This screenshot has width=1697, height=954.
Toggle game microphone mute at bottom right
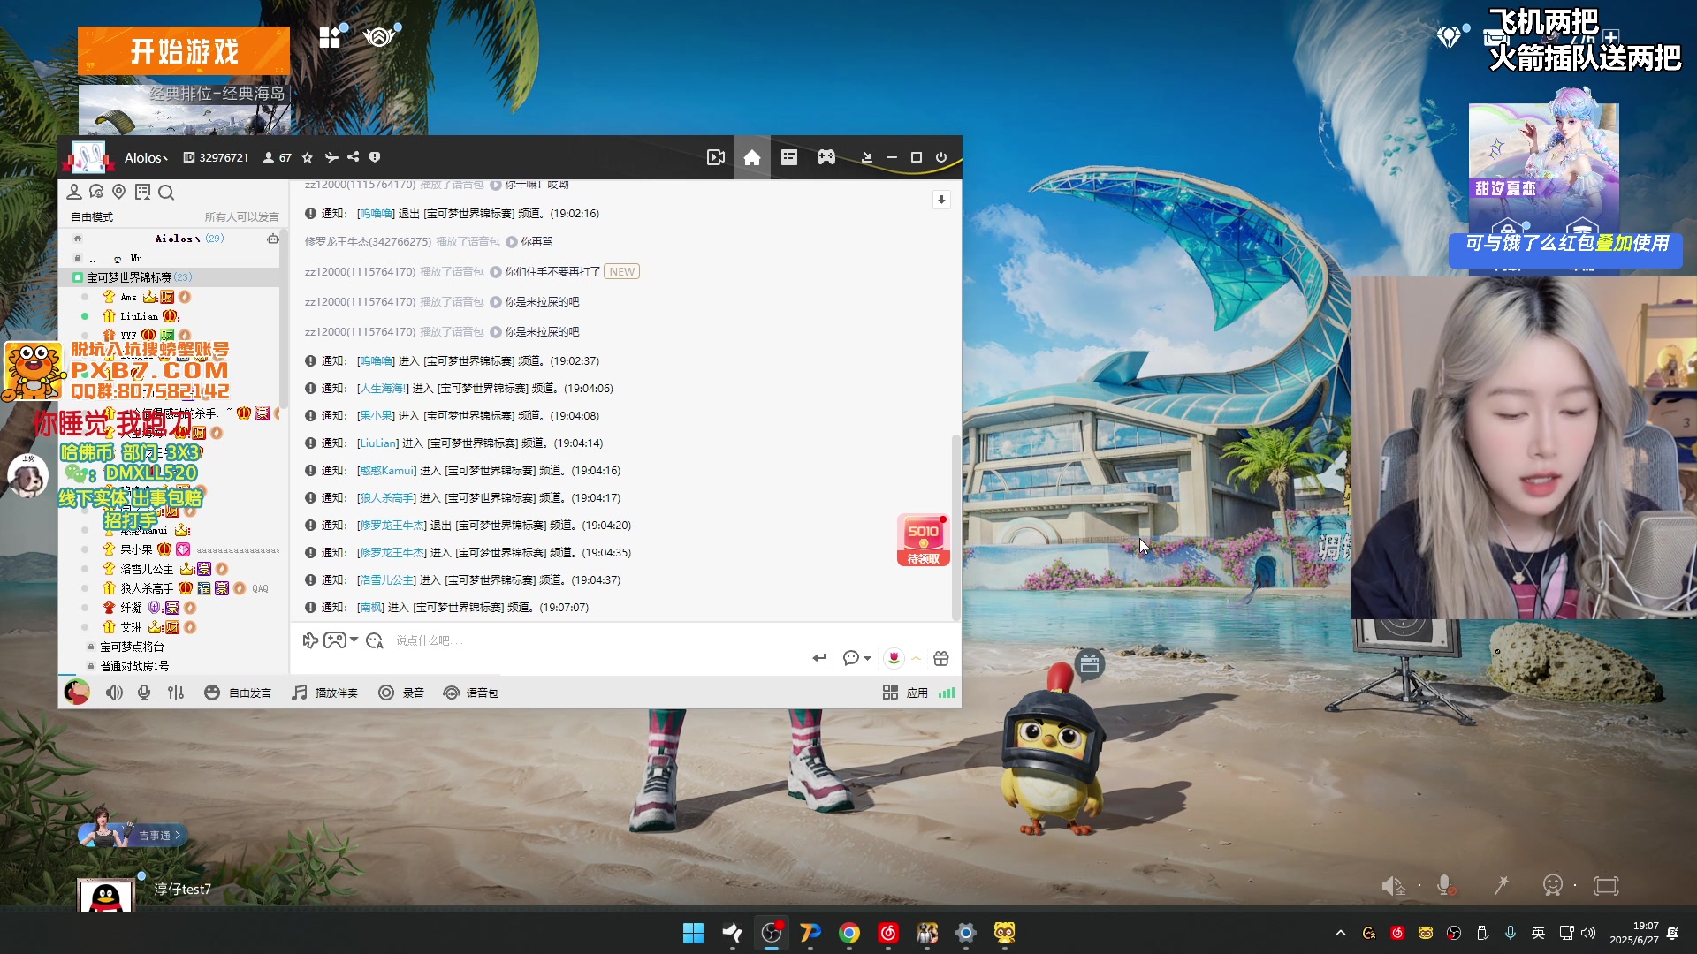pos(1445,885)
